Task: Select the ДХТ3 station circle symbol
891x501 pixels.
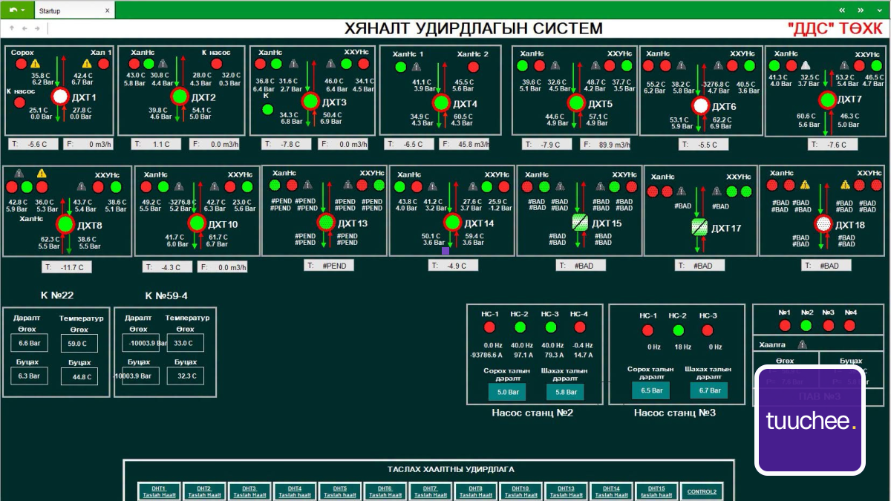Action: click(x=310, y=102)
